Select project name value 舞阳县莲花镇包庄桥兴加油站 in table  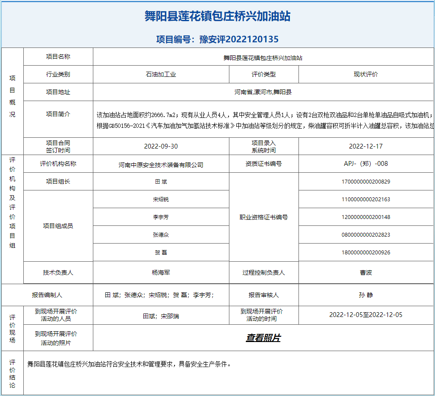(263, 58)
